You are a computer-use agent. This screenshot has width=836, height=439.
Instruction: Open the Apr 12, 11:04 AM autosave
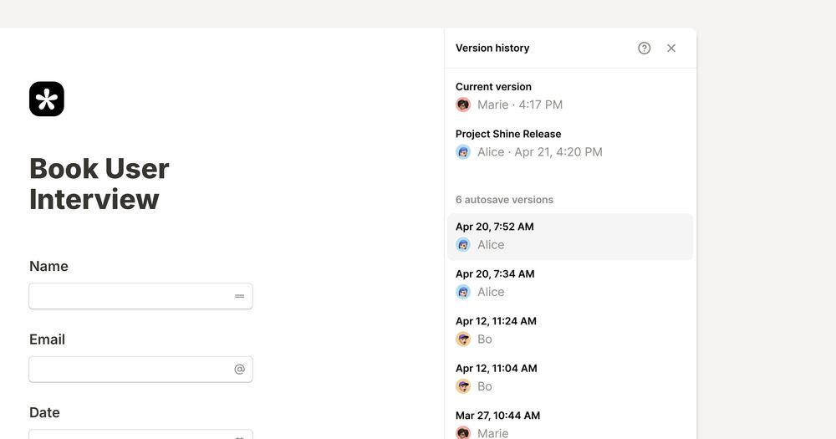click(x=570, y=378)
